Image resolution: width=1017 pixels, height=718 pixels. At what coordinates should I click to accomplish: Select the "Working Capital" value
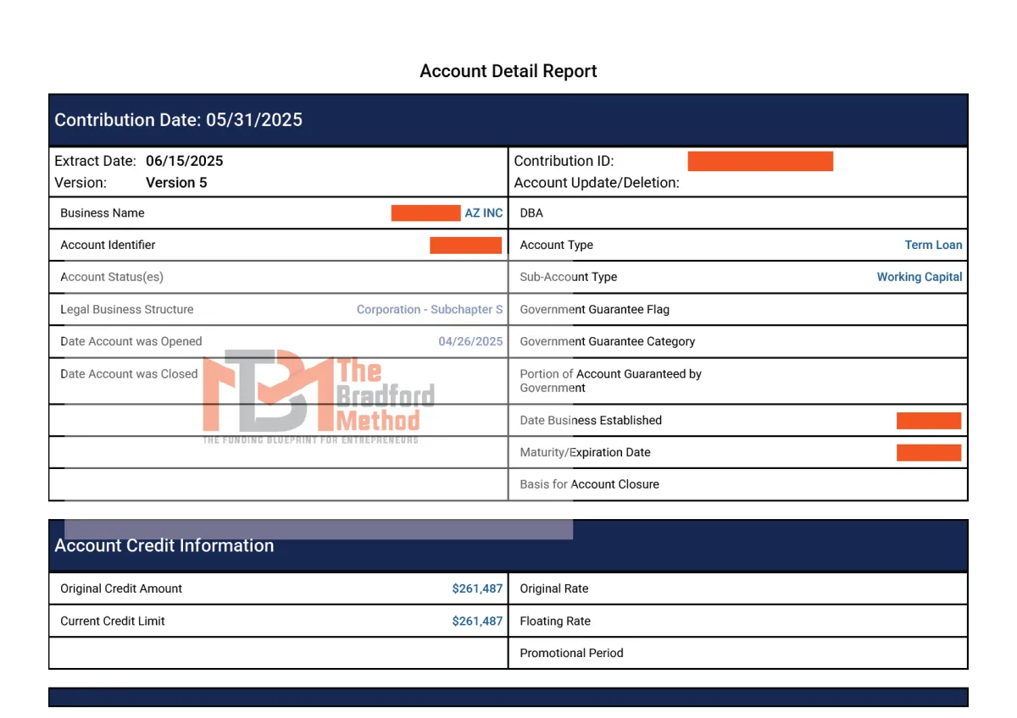tap(920, 278)
